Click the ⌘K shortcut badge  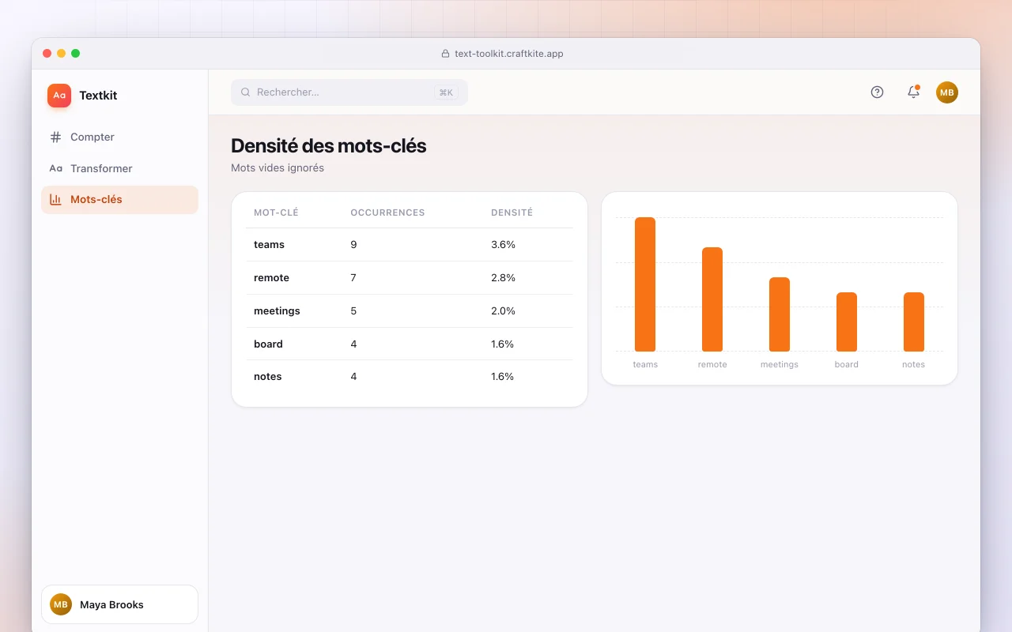446,92
